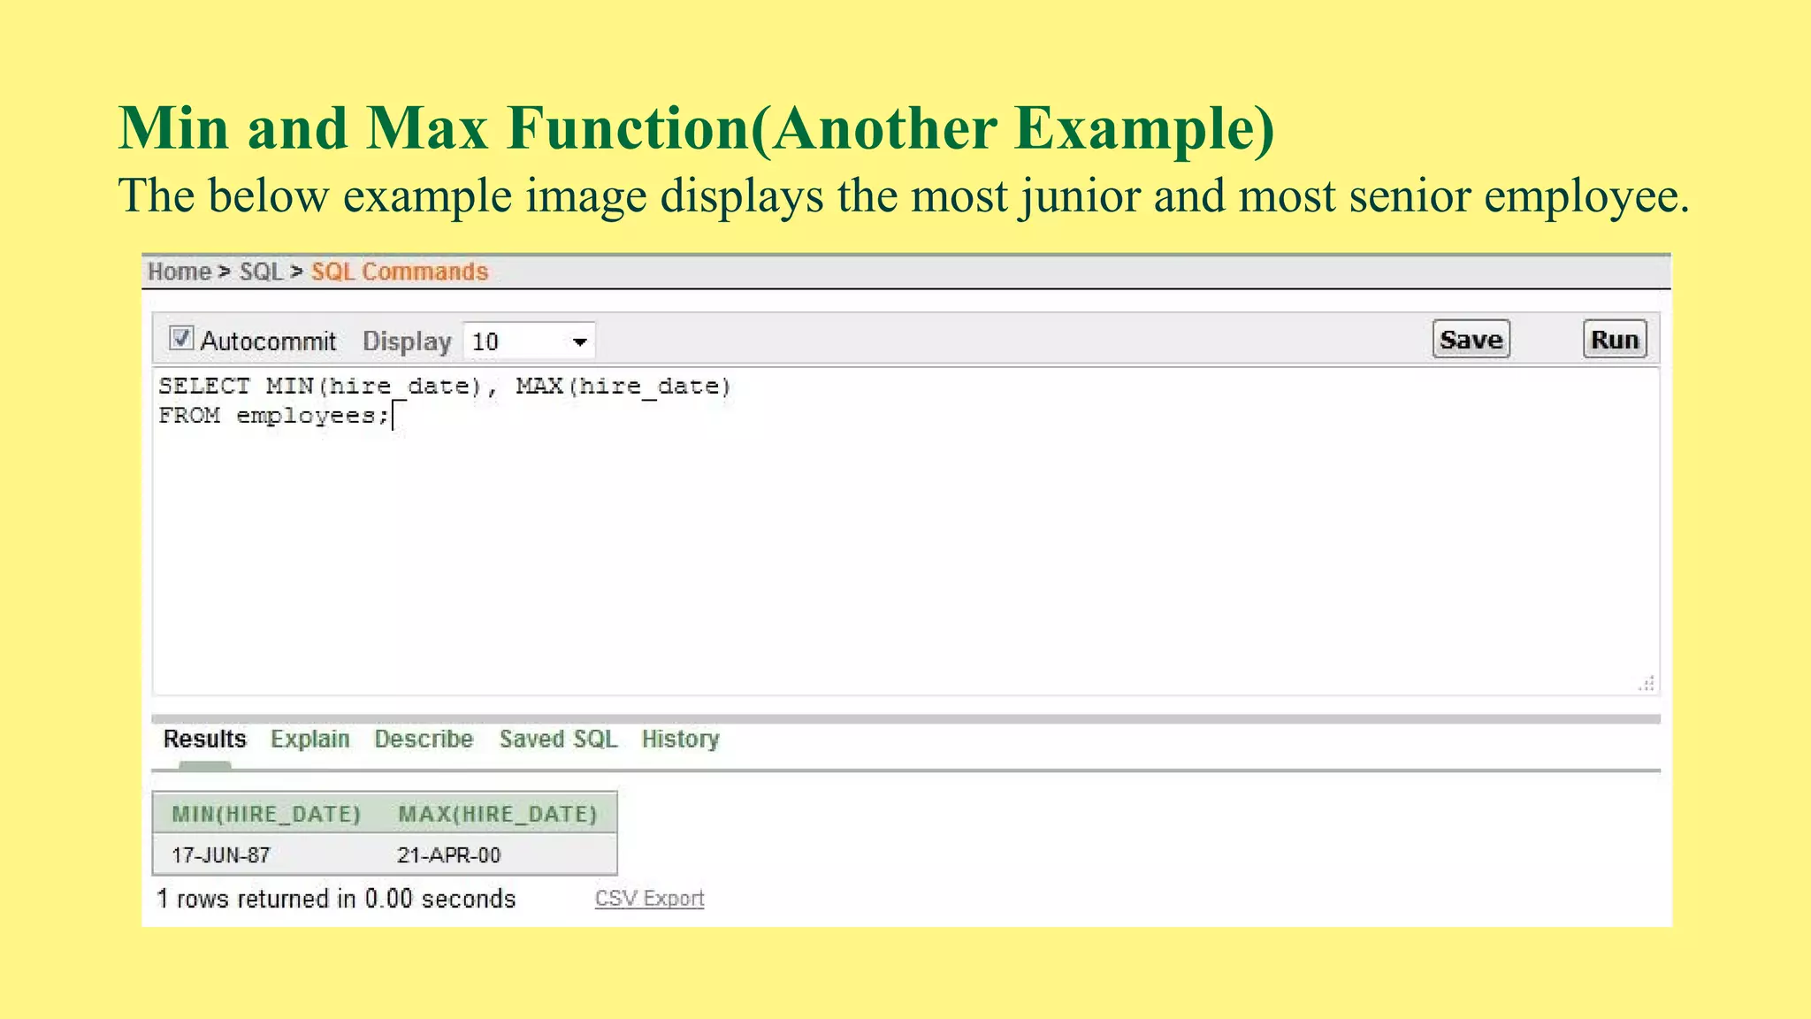The height and width of the screenshot is (1019, 1811).
Task: Switch to the Explain tab
Action: [x=310, y=739]
